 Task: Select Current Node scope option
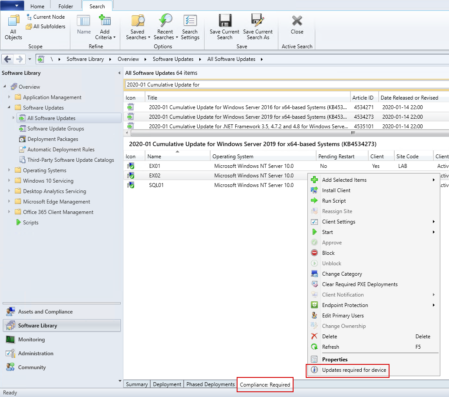[x=46, y=17]
